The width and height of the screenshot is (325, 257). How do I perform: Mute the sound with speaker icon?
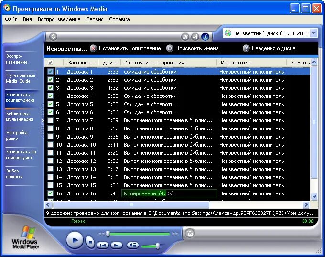(133, 246)
